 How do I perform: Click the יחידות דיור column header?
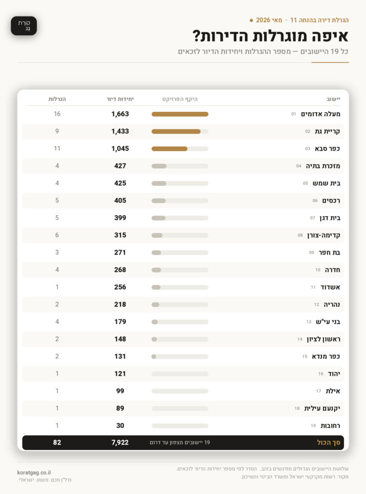(x=120, y=99)
